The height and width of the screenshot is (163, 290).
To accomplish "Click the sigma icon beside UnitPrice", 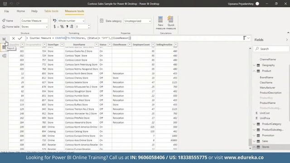I will click(x=256, y=118).
